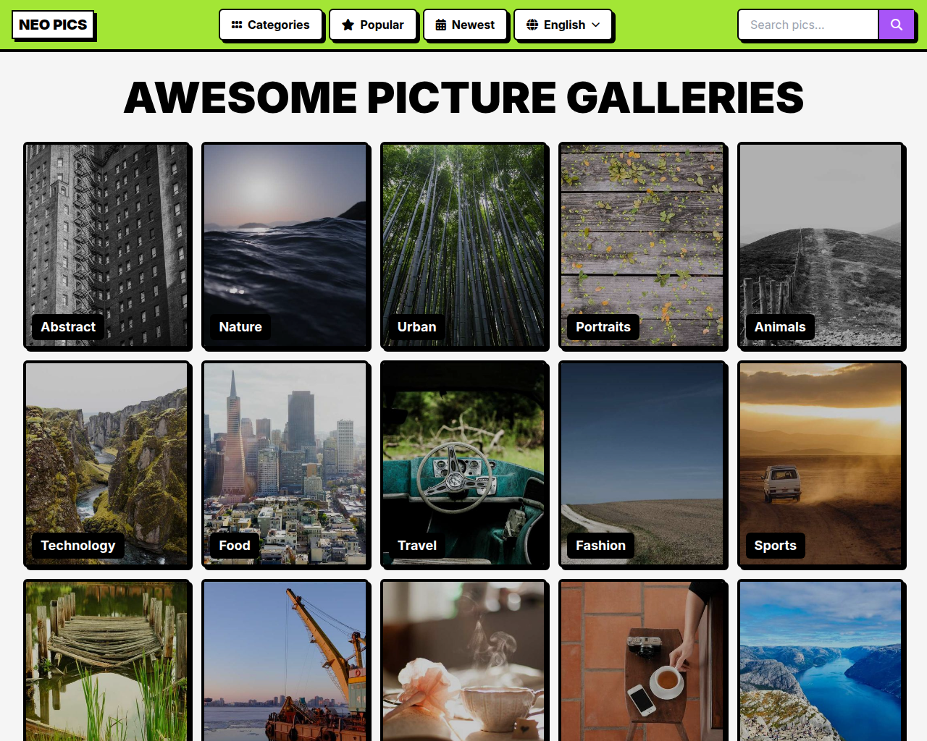Click the globe icon beside English
This screenshot has height=741, width=927.
532,25
